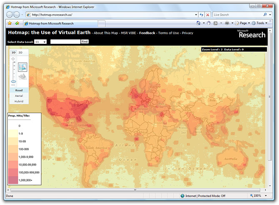Select the Hybrid map view
The width and height of the screenshot is (279, 205).
coord(19,101)
